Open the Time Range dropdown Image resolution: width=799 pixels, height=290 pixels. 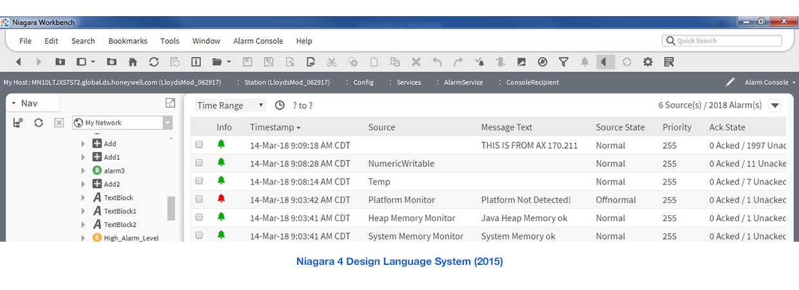231,105
